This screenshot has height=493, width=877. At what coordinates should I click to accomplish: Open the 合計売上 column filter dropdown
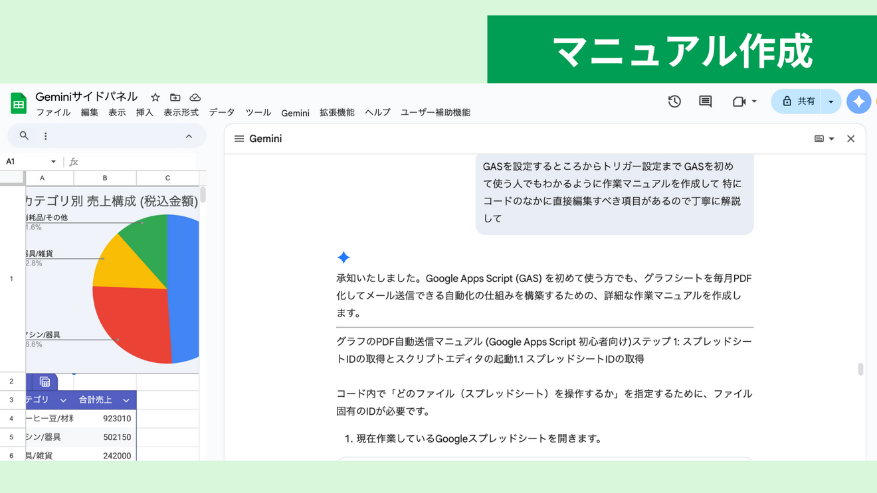[126, 400]
